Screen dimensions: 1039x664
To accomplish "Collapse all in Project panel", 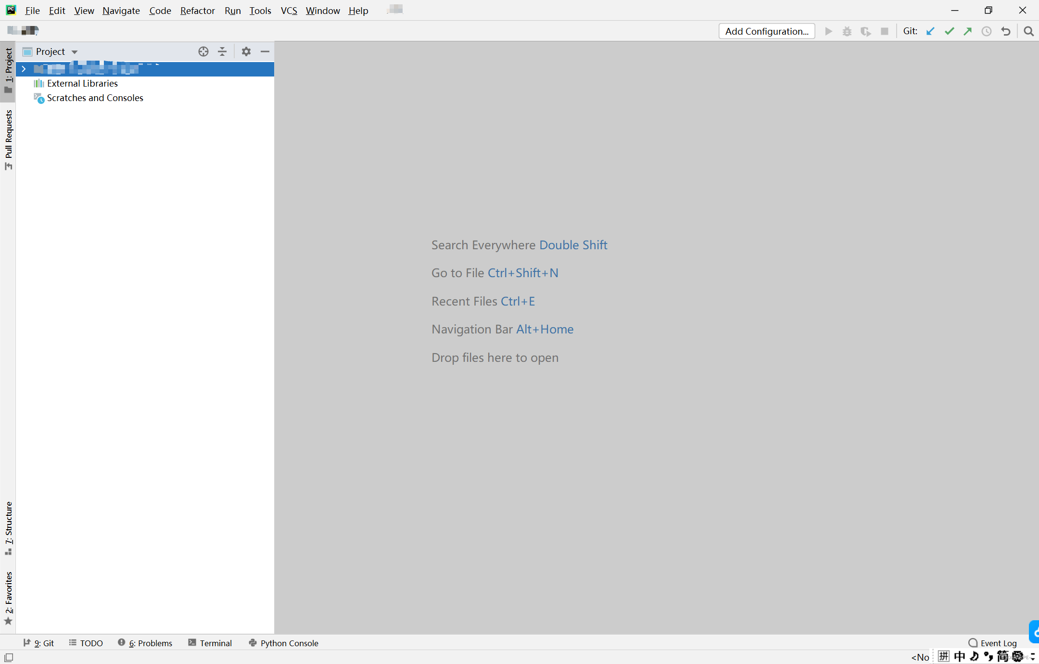I will (222, 51).
